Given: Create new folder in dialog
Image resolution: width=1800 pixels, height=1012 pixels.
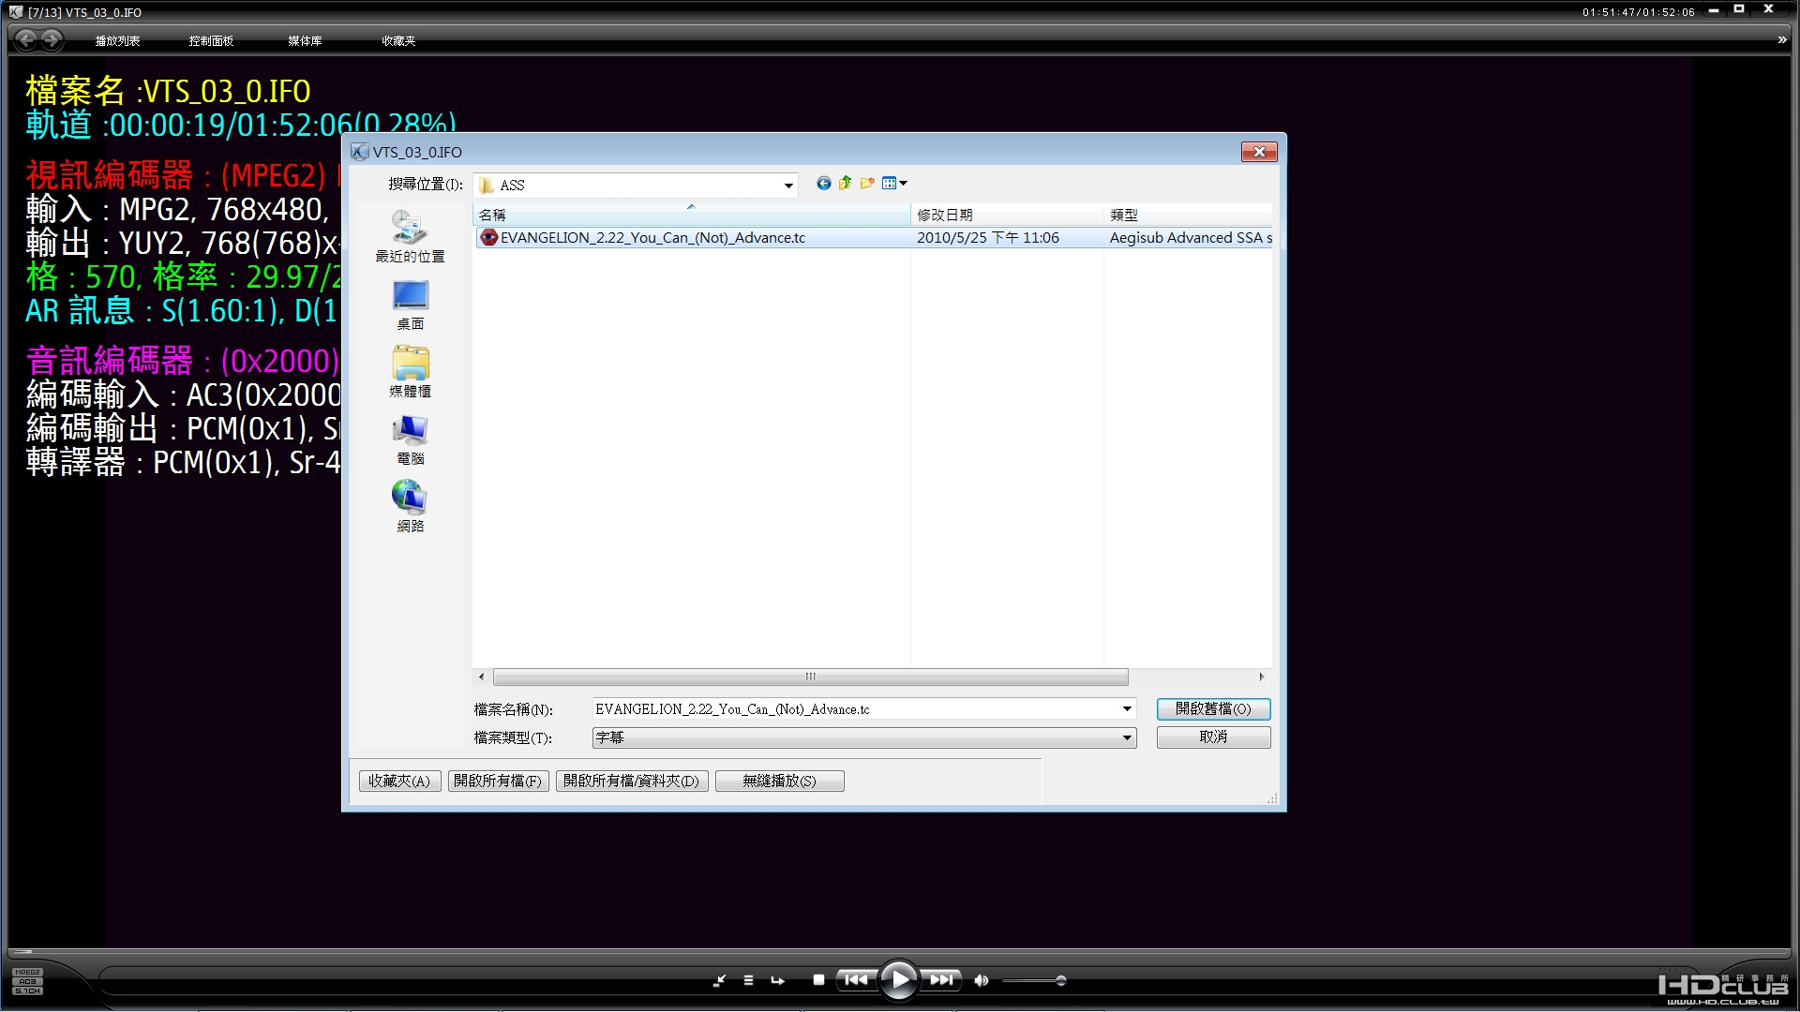Looking at the screenshot, I should (x=867, y=184).
